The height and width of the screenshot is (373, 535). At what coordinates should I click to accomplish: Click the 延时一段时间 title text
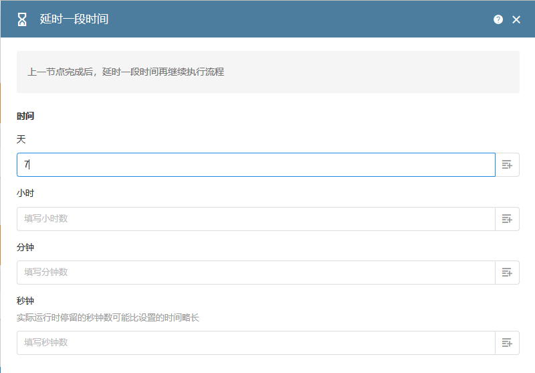point(74,19)
